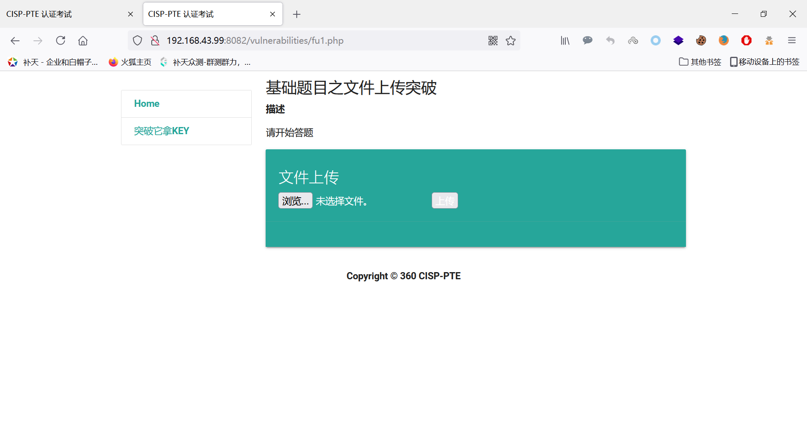
Task: Click the 文件上传 panel title
Action: pyautogui.click(x=309, y=177)
